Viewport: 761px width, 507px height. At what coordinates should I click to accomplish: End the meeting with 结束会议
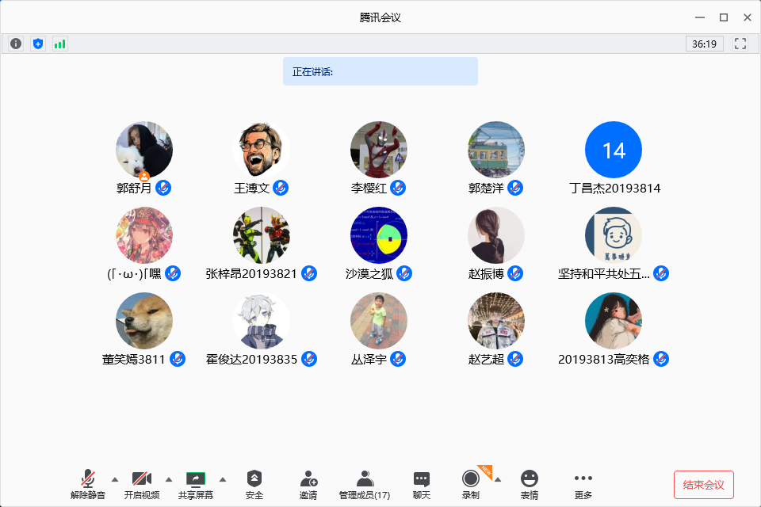pyautogui.click(x=703, y=485)
